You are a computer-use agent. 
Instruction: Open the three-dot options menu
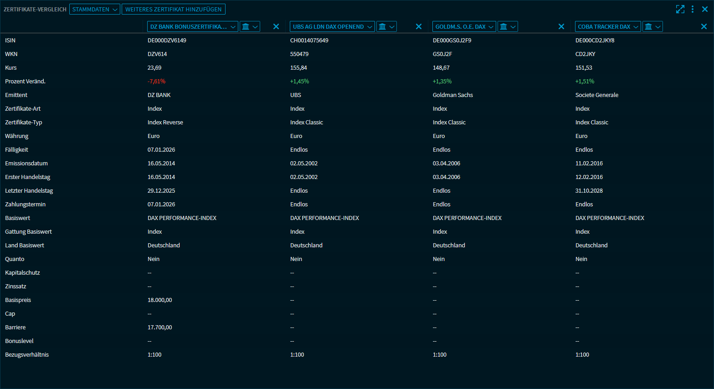(x=693, y=9)
